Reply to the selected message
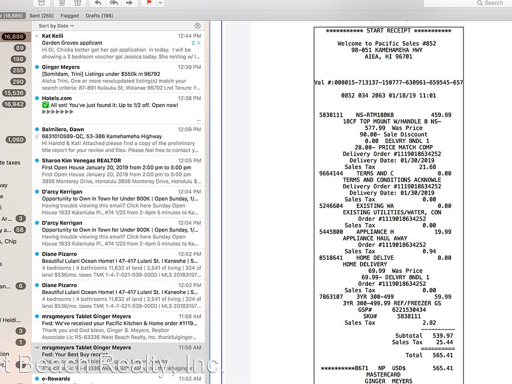Viewport: 512px width, 384px height. 98,3
